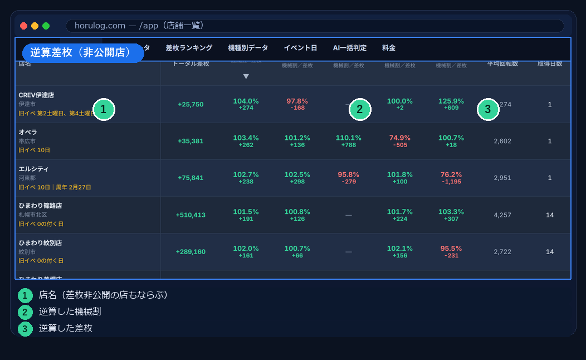Select the +510,413 total value
Viewport: 586px width, 360px height.
(191, 215)
